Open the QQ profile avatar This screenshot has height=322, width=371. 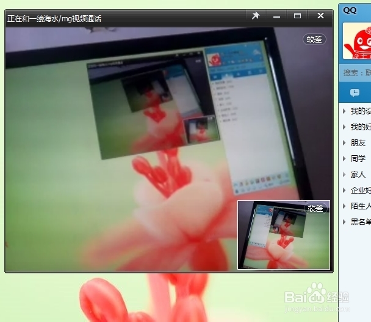coord(357,41)
